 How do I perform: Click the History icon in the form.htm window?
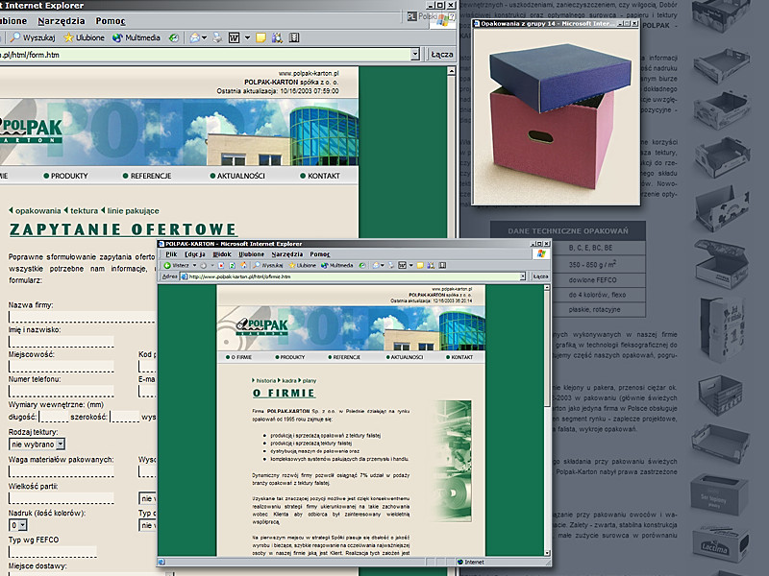(174, 37)
